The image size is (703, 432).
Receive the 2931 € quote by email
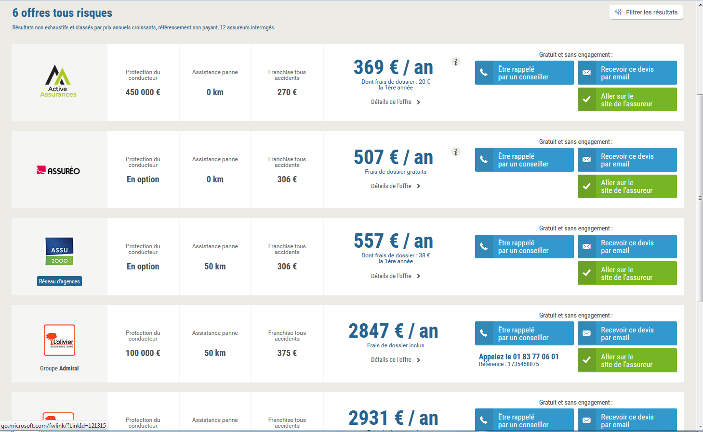tap(627, 419)
